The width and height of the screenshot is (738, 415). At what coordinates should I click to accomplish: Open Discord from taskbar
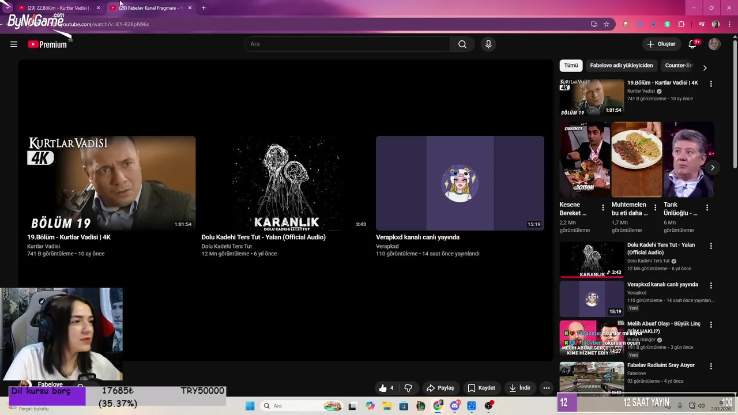[x=455, y=406]
